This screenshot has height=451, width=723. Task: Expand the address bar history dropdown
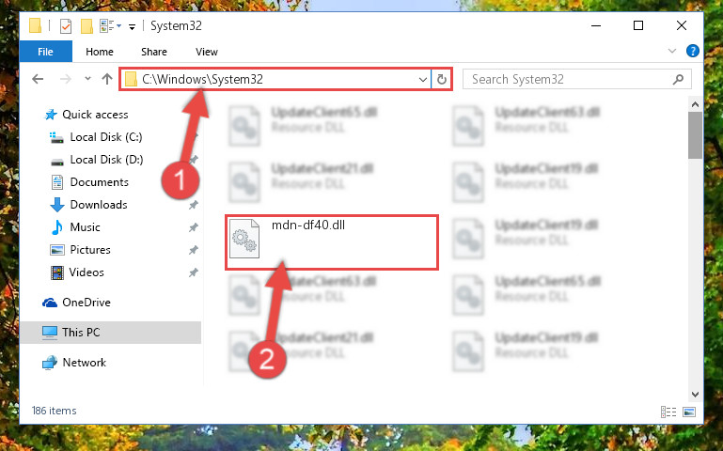click(x=422, y=79)
